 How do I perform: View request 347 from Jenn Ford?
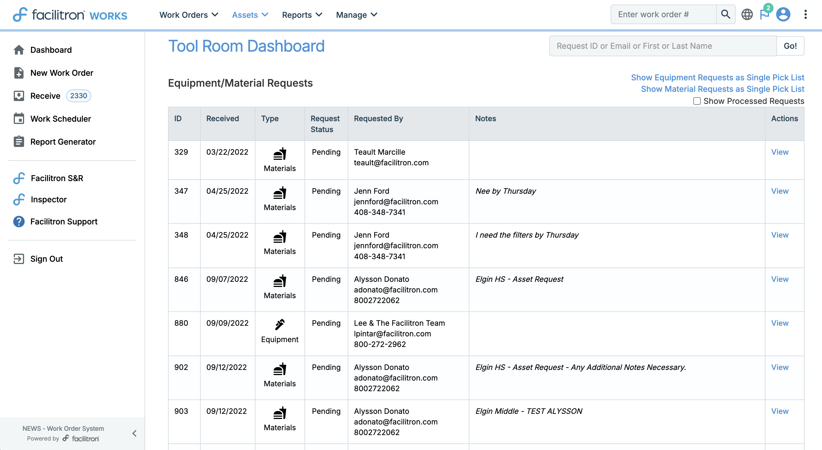(780, 191)
